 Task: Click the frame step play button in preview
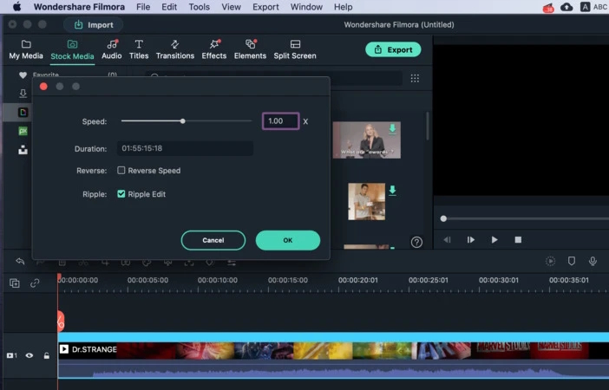(x=470, y=240)
